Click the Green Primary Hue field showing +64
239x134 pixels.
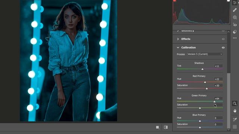pos(218,98)
